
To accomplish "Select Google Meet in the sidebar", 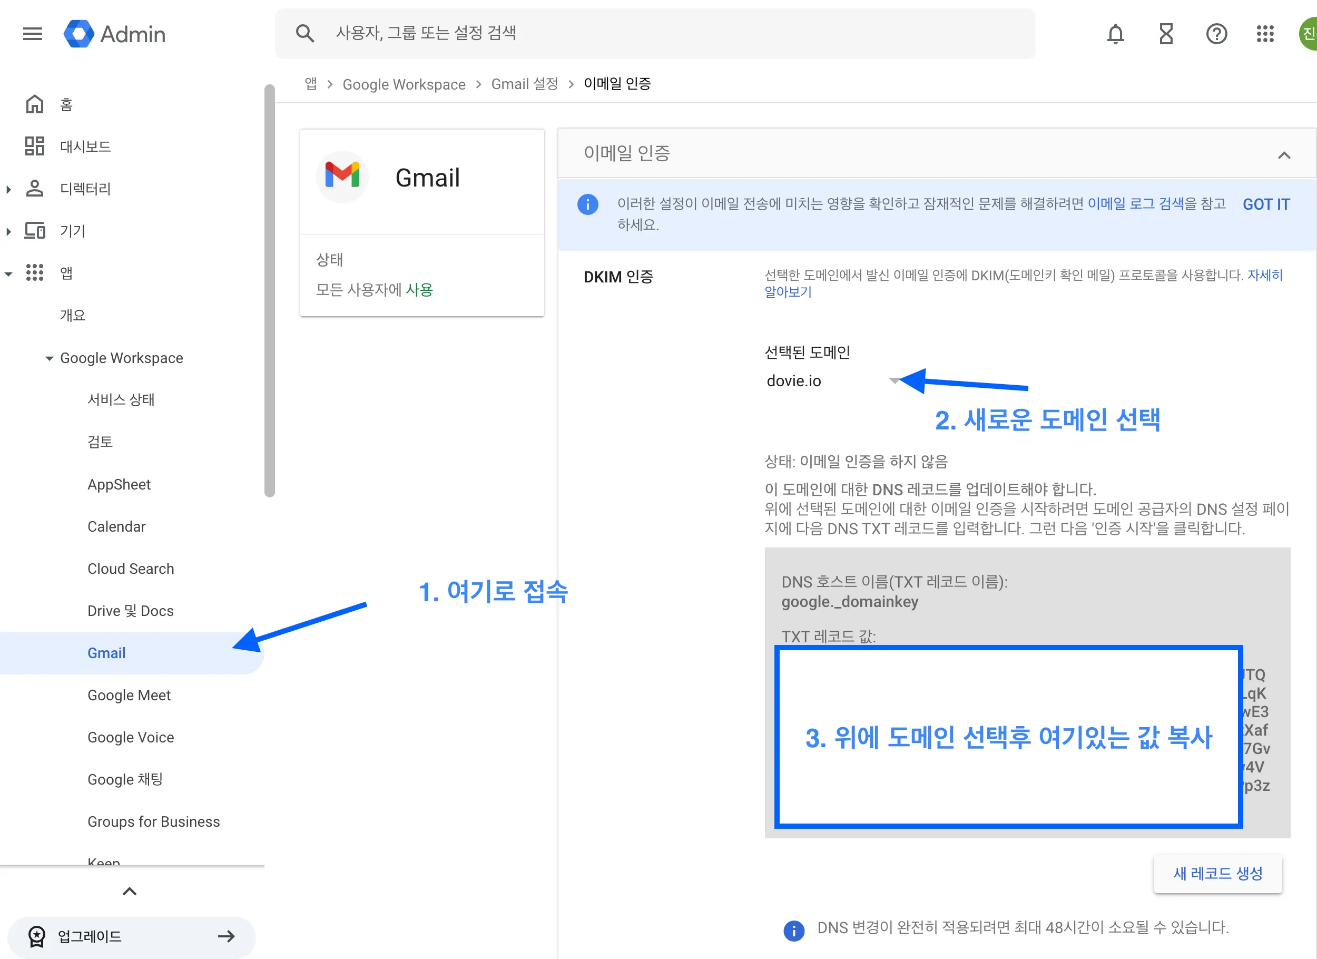I will coord(129,696).
